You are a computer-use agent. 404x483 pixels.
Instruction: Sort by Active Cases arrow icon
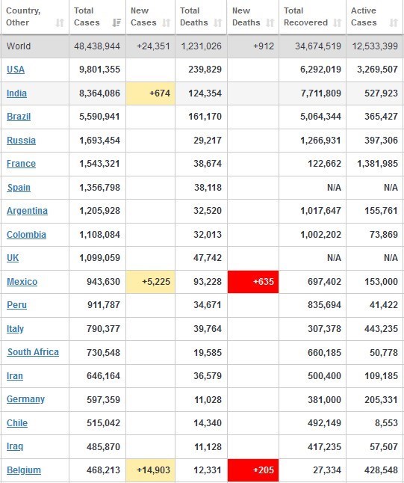tap(394, 22)
